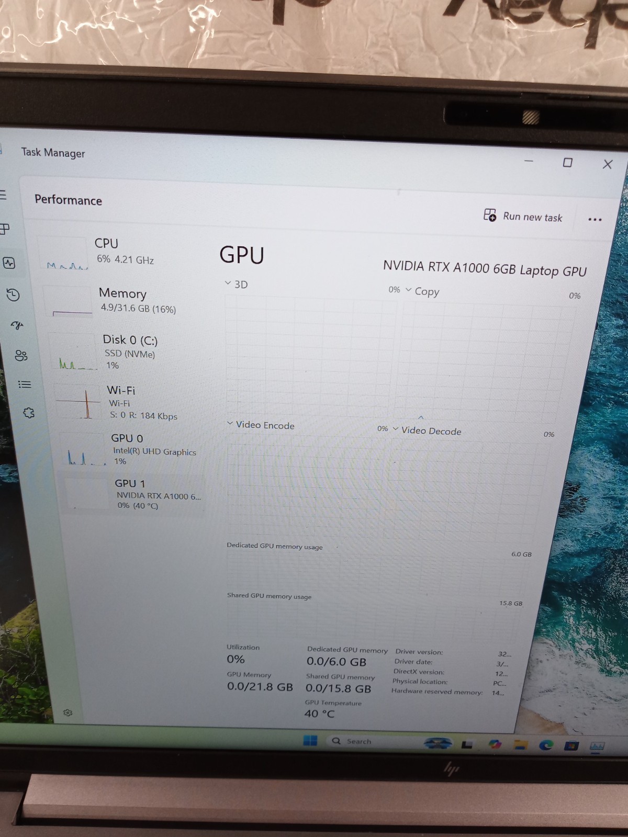628x837 pixels.
Task: Click the 'Driver version:' label
Action: 419,652
